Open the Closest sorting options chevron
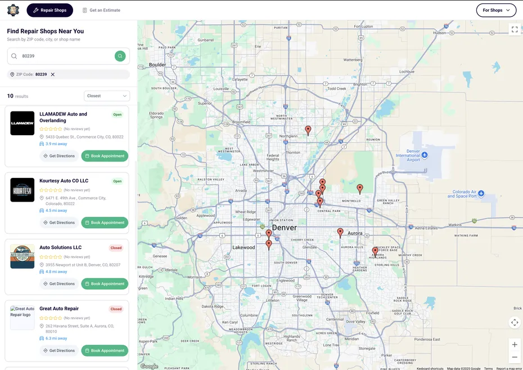 [x=124, y=95]
